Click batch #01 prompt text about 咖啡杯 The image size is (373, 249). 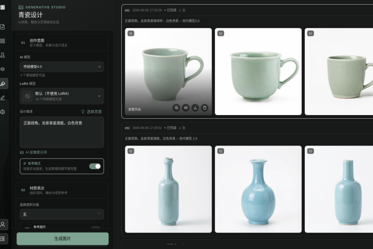(162, 21)
